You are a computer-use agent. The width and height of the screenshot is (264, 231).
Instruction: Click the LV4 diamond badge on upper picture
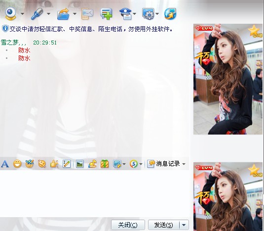click(204, 28)
